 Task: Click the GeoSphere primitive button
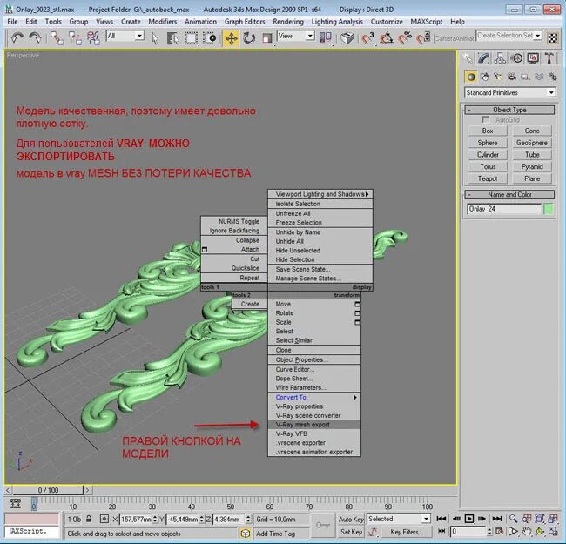pos(532,143)
